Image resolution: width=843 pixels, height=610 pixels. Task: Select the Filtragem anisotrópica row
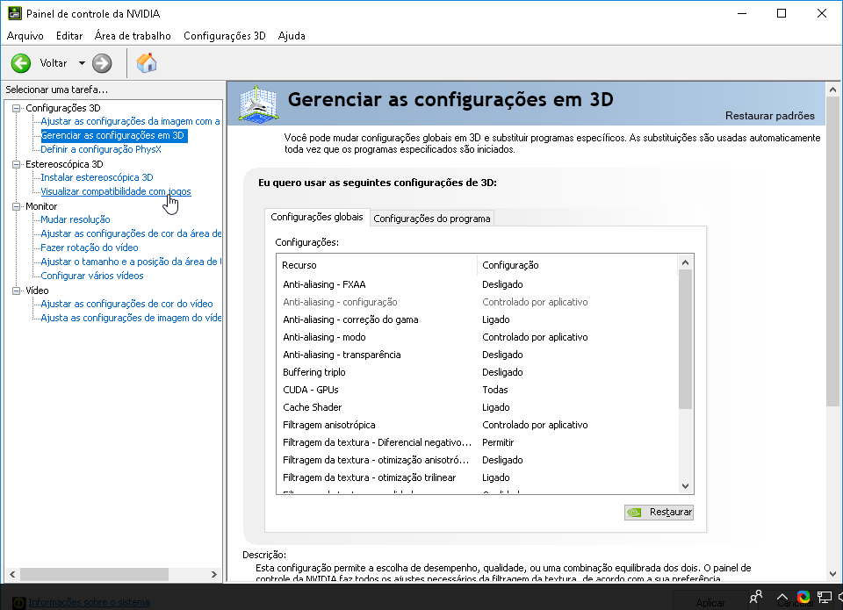478,425
